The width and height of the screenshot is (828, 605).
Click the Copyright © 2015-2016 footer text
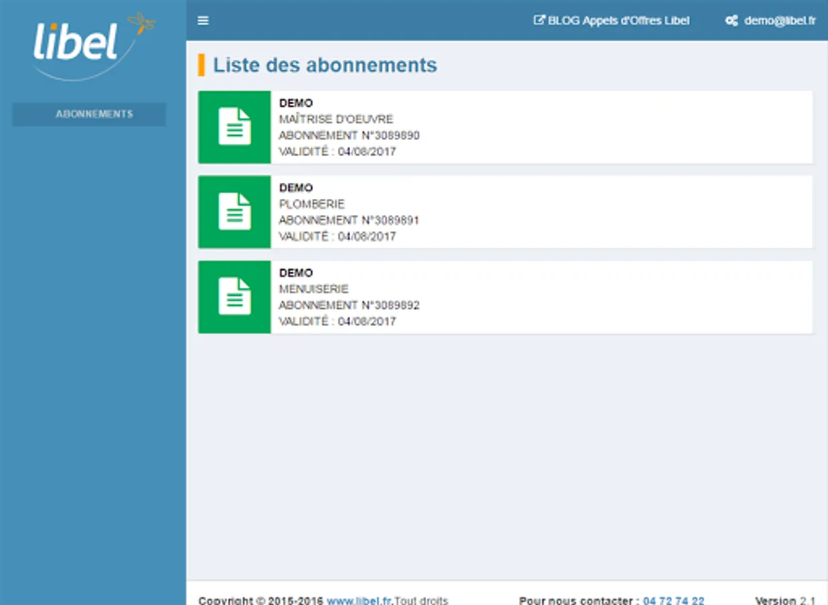[x=261, y=600]
